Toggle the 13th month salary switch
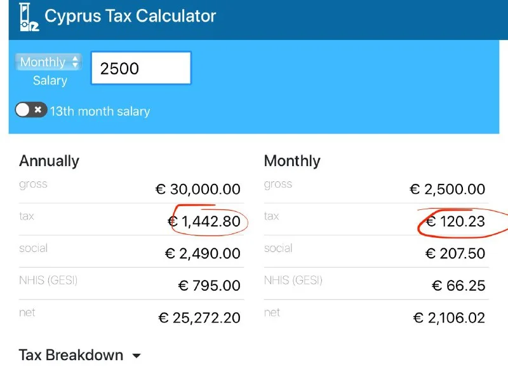This screenshot has width=508, height=376. point(31,110)
